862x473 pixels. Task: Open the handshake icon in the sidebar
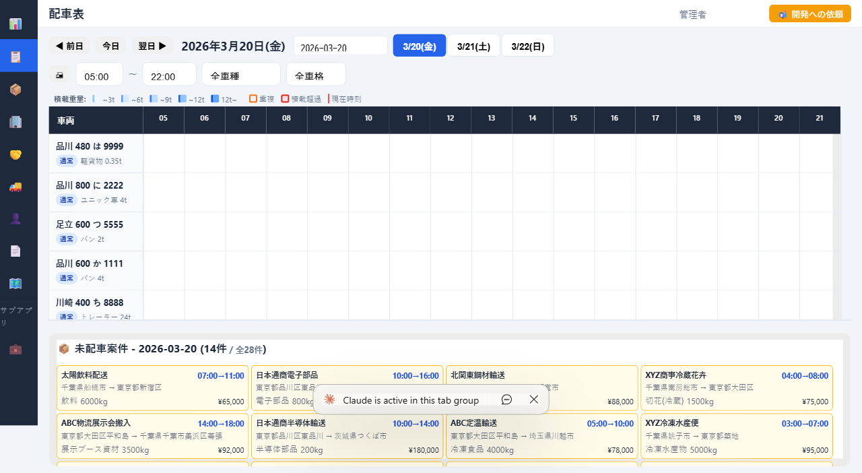(18, 155)
